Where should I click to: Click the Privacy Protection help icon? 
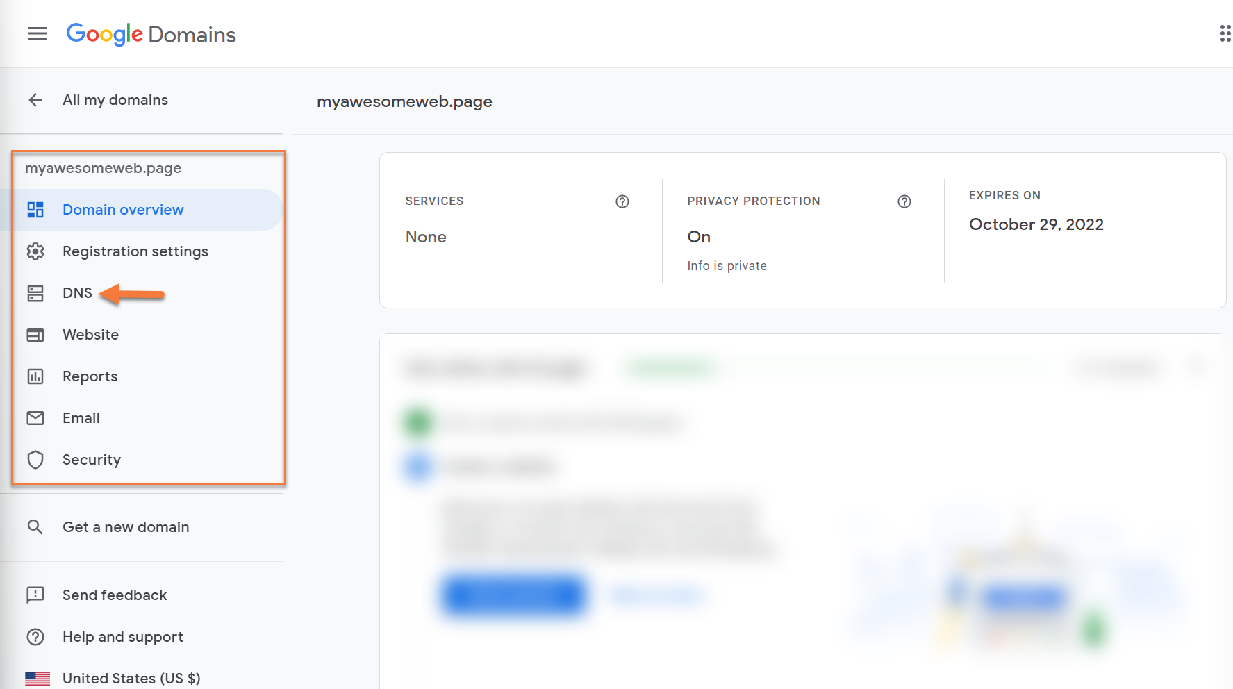point(904,201)
